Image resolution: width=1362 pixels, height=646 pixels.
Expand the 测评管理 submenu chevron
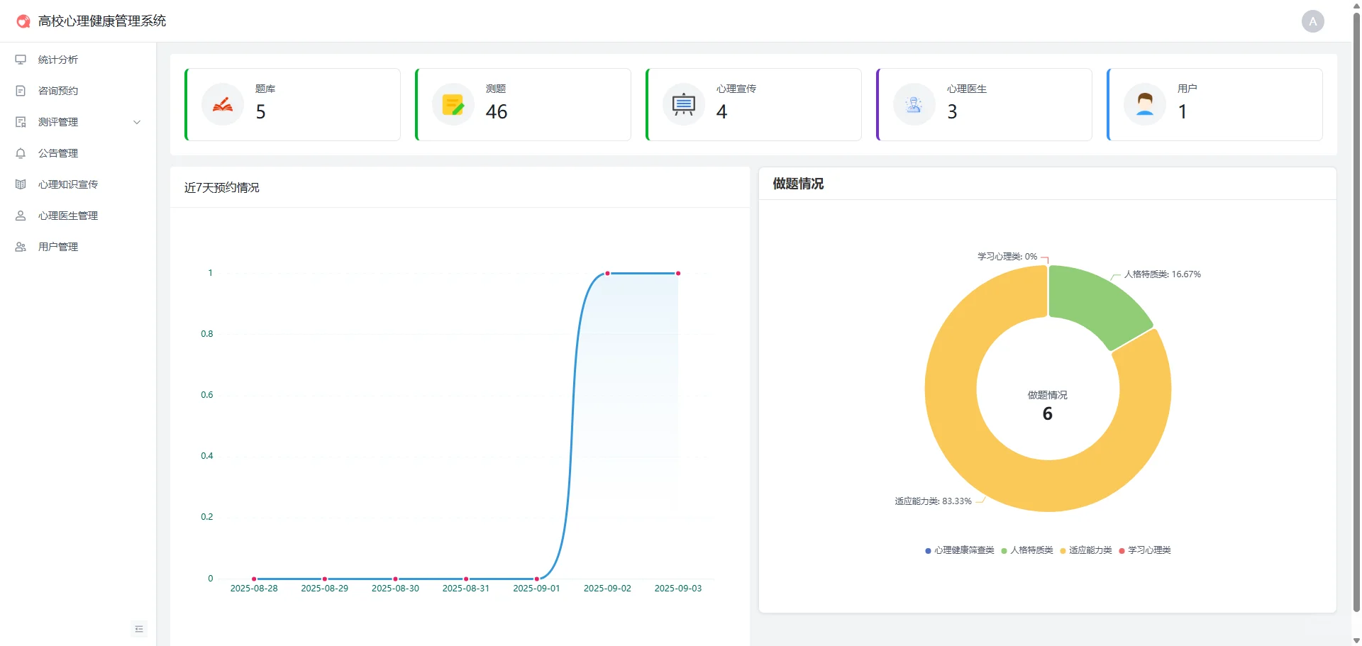coord(137,122)
